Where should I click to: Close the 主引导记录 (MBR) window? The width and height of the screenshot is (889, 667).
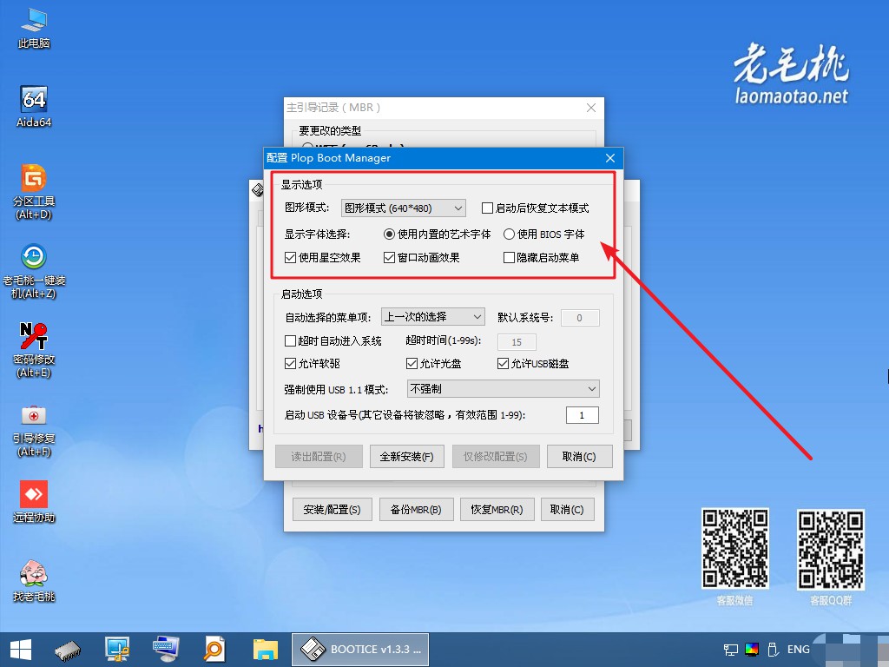(590, 107)
